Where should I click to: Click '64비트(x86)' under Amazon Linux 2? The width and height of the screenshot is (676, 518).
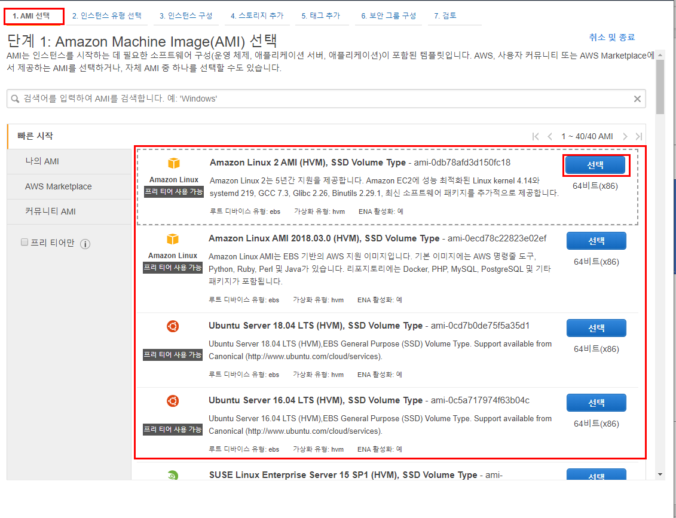pyautogui.click(x=595, y=186)
